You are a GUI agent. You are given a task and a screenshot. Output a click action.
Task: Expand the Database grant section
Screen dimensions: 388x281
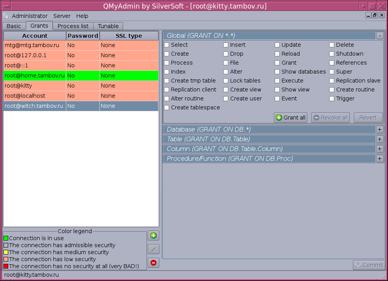380,129
